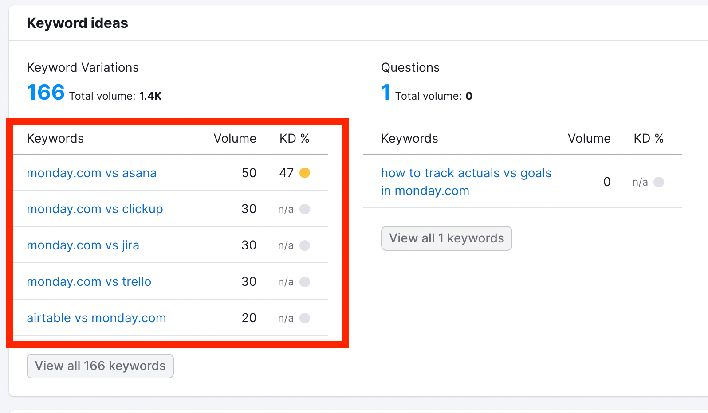Click the grey KD dot for airtable vs monday.com
708x413 pixels.
305,318
